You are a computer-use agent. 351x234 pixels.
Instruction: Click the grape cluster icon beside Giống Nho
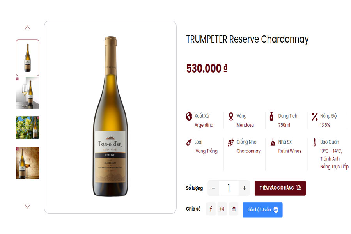point(231,142)
